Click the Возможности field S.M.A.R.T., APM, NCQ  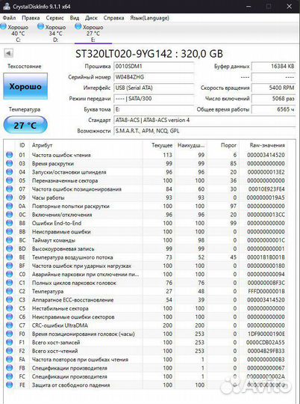[x=204, y=131]
